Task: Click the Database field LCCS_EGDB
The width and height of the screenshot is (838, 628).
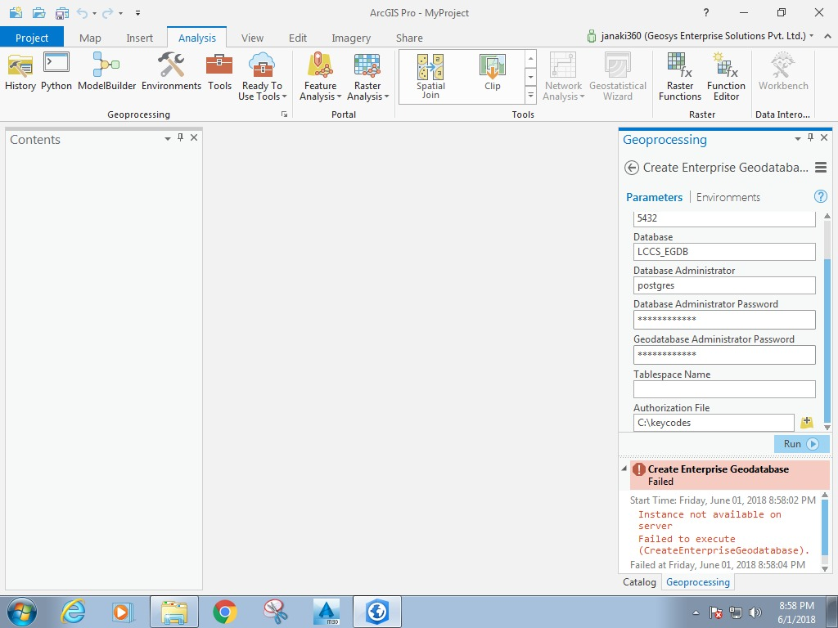Action: click(x=724, y=252)
